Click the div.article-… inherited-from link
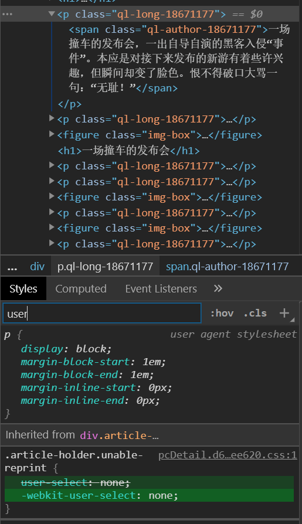Image resolution: width=302 pixels, height=524 pixels. pyautogui.click(x=120, y=435)
